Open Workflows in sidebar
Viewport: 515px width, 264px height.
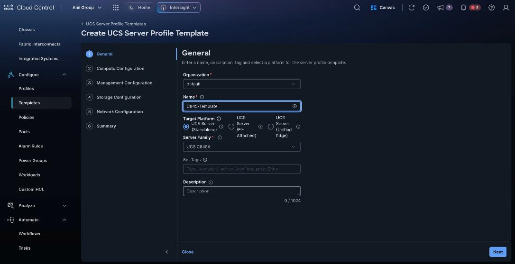tap(29, 234)
